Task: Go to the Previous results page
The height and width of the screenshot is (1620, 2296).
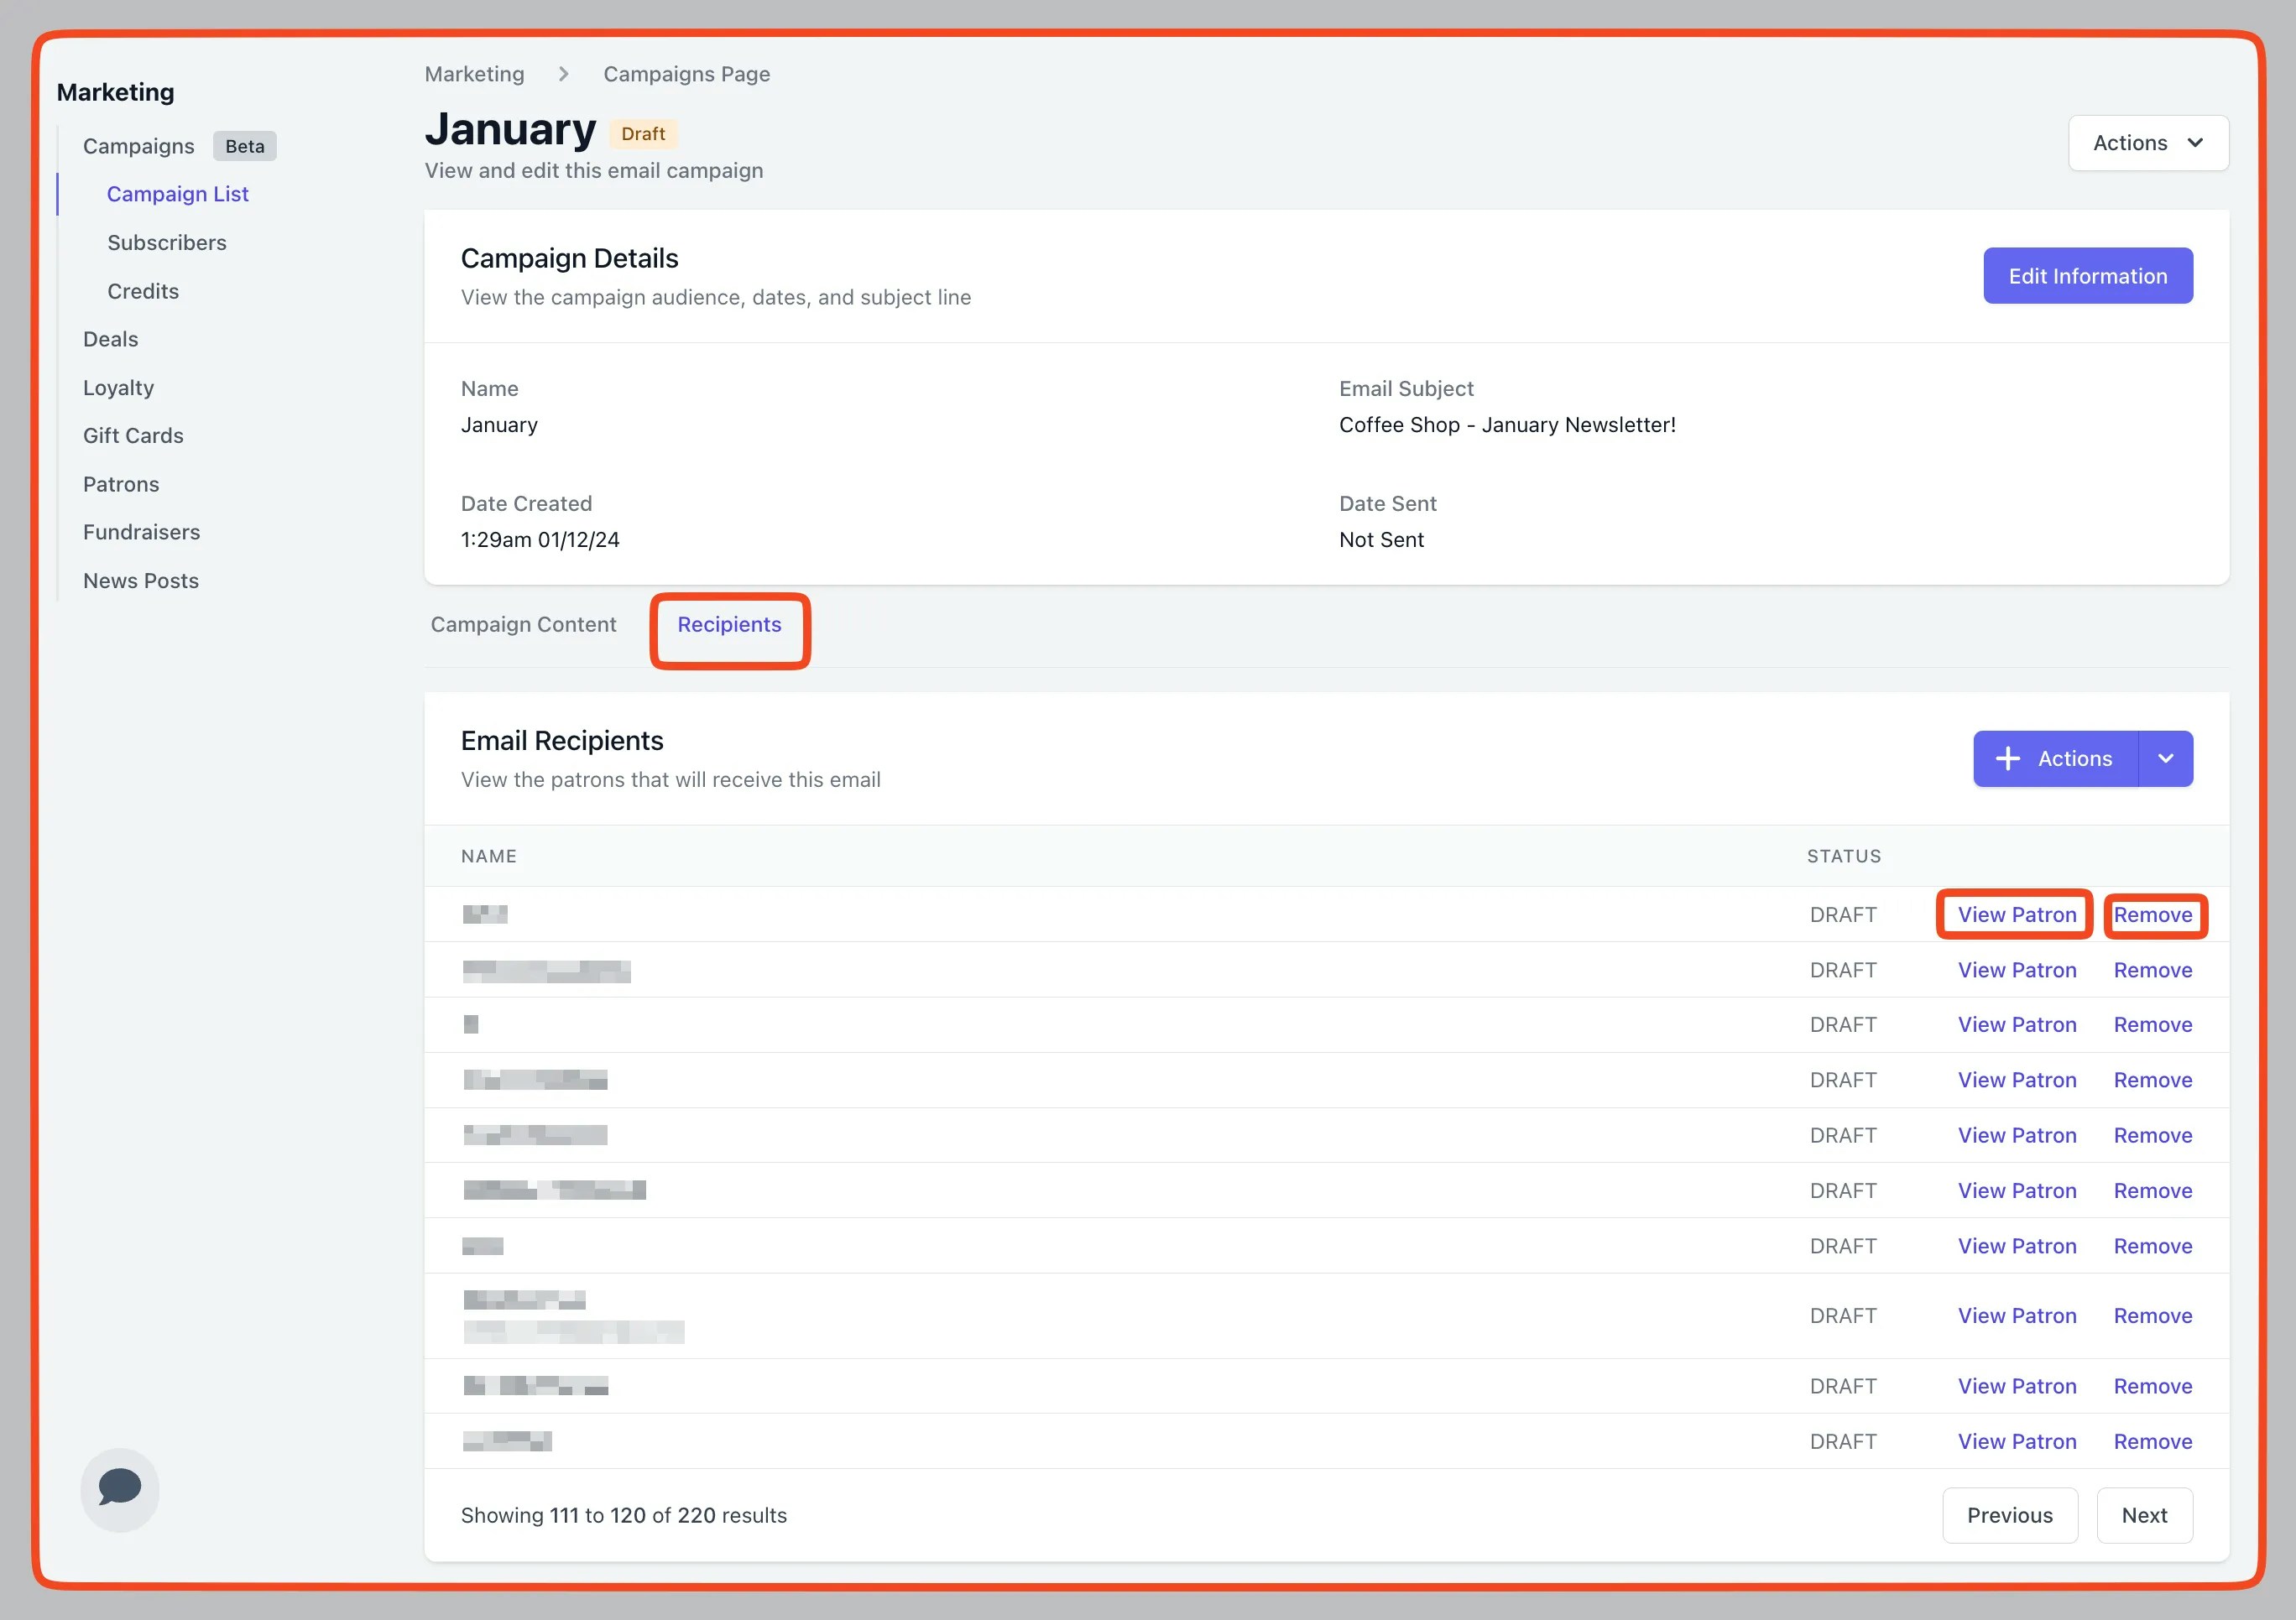Action: 2009,1515
